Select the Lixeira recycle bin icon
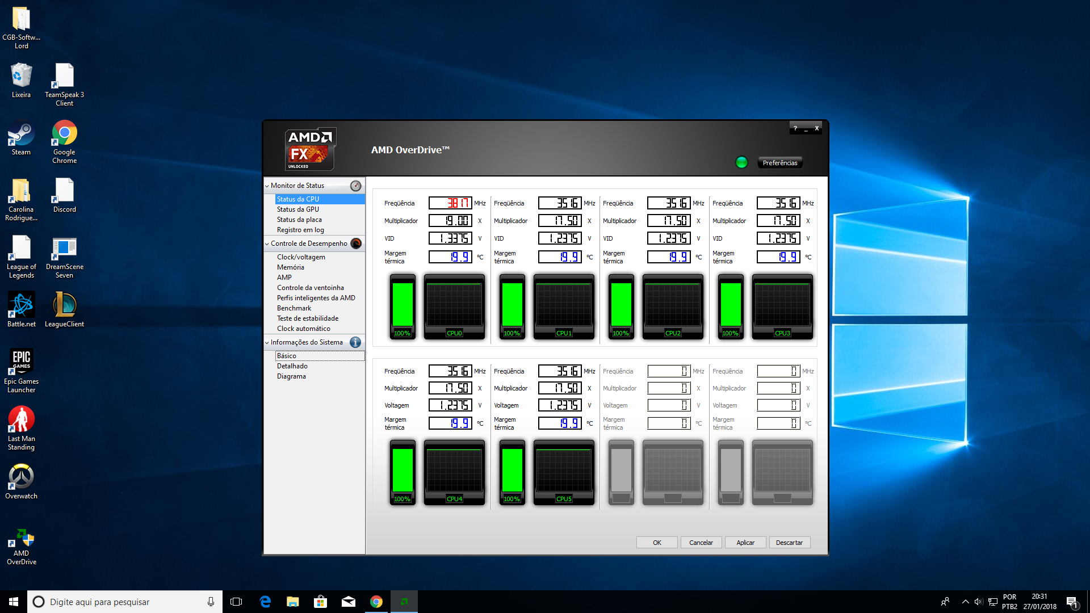Screen dimensions: 1090x613 [x=21, y=81]
